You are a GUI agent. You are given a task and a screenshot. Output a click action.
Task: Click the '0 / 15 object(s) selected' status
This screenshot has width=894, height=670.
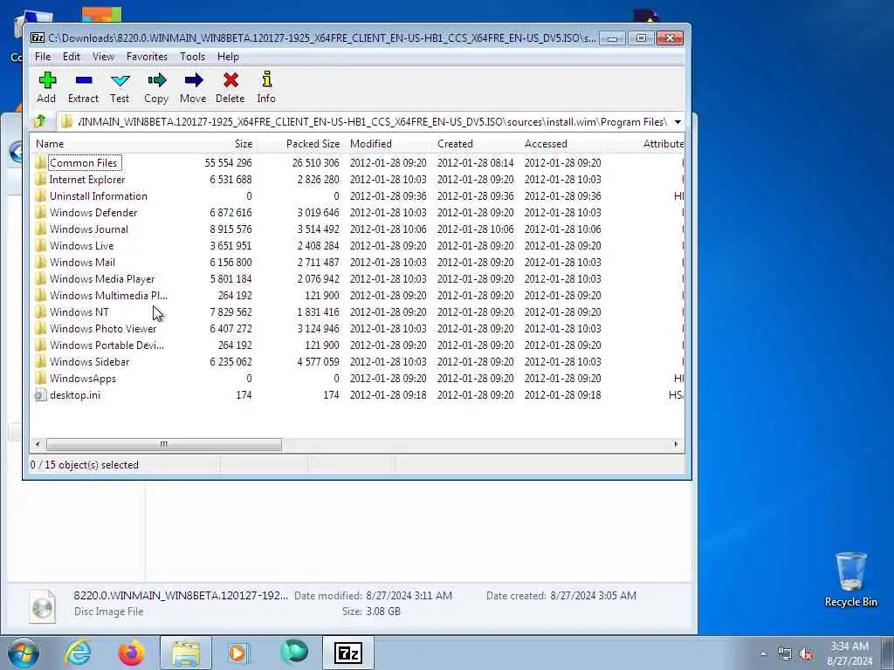pos(85,465)
